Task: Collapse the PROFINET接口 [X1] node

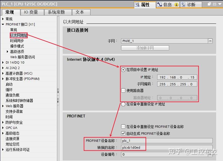Action: pyautogui.click(x=3, y=24)
